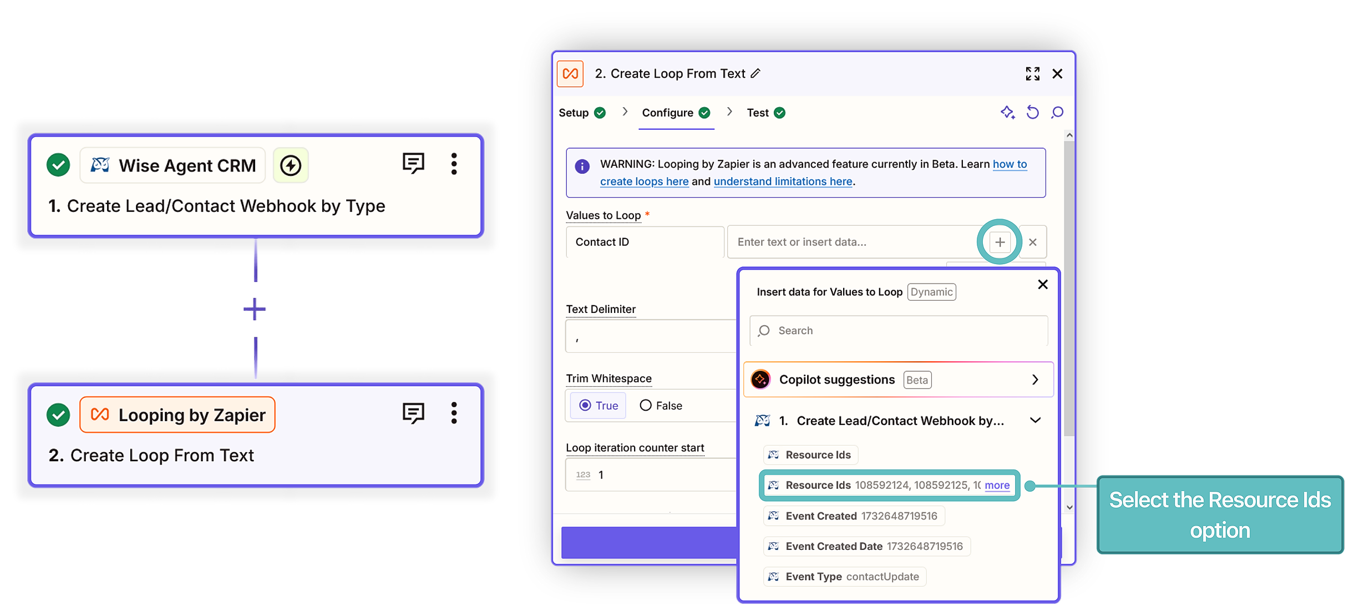Click the info icon in the warning banner
Screen dimensions: 1354x616
coord(582,166)
